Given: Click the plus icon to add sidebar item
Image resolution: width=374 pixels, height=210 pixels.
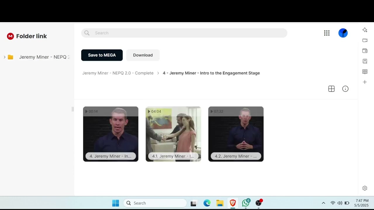Looking at the screenshot, I should click(x=365, y=82).
